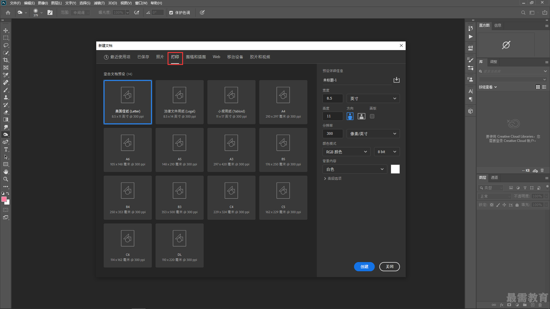
Task: Swap foreground and background colors
Action: point(8,193)
